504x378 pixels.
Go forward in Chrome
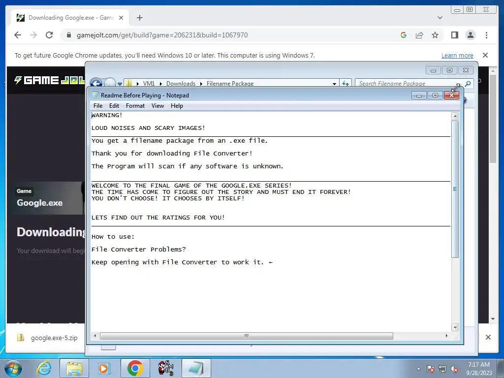33,35
